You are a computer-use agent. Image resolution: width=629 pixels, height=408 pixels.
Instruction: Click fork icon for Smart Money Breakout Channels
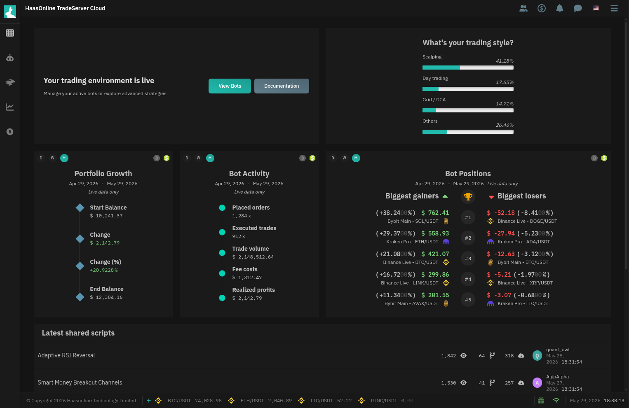point(492,383)
